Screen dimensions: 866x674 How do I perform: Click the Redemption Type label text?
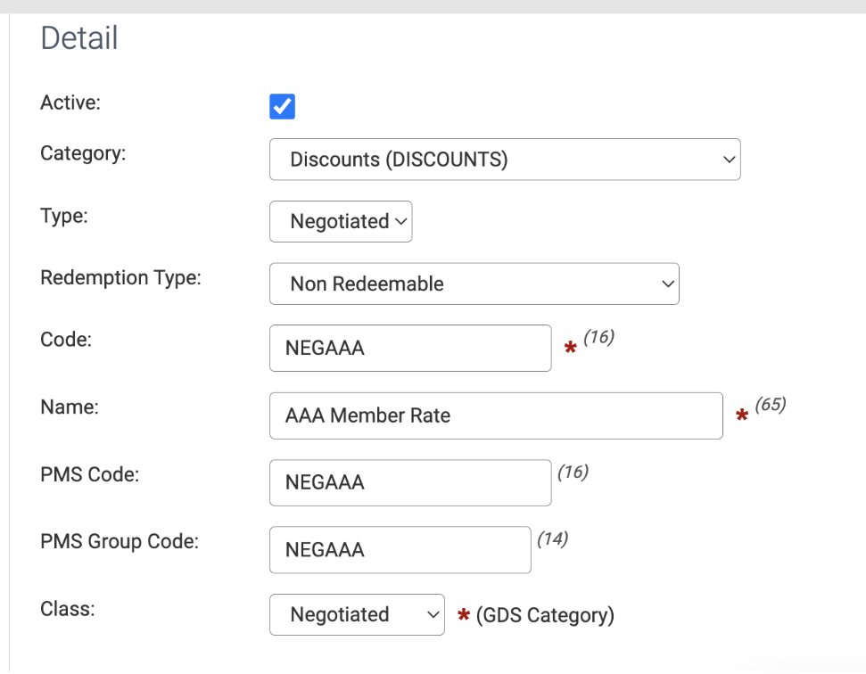coord(121,277)
